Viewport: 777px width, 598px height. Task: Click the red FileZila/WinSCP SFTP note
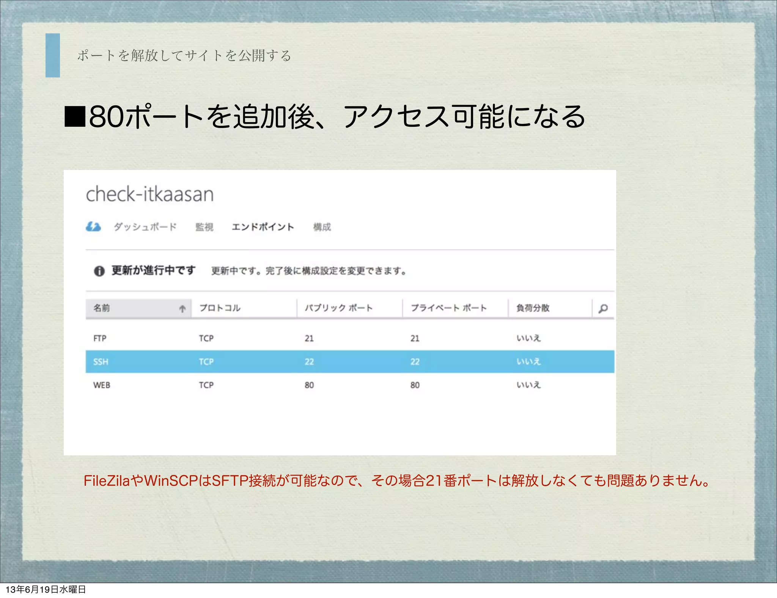tap(397, 481)
